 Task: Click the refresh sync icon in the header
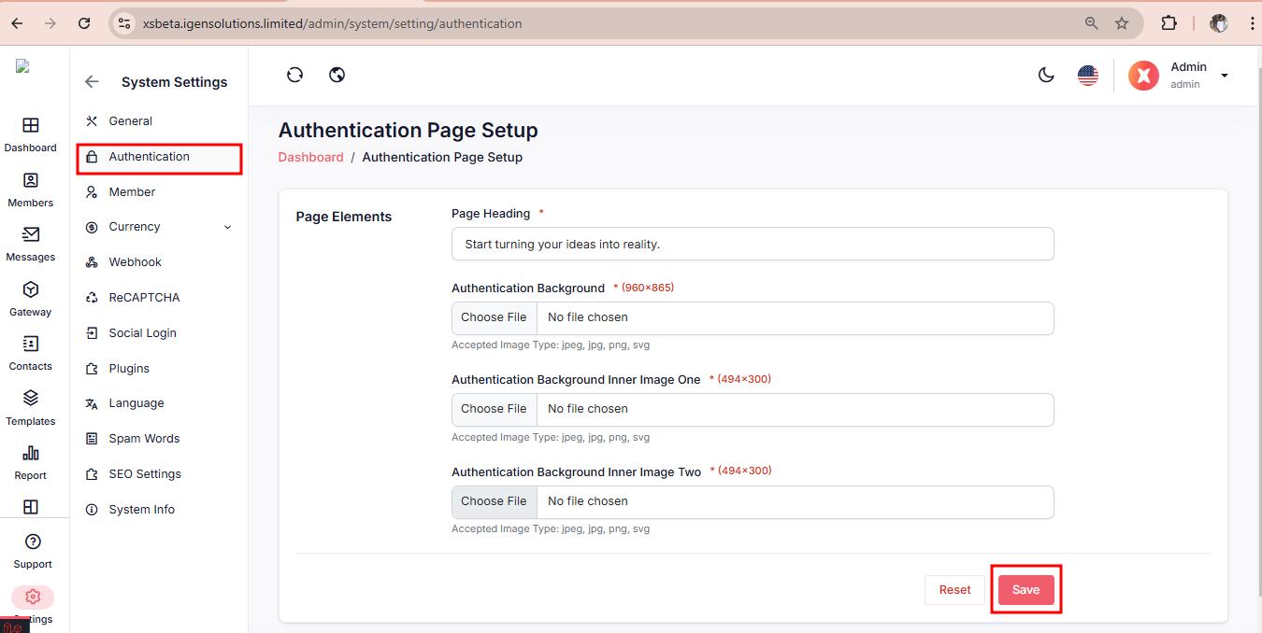(x=294, y=75)
